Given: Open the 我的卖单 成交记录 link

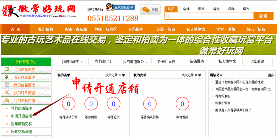Looking at the screenshot, I should (191, 75).
